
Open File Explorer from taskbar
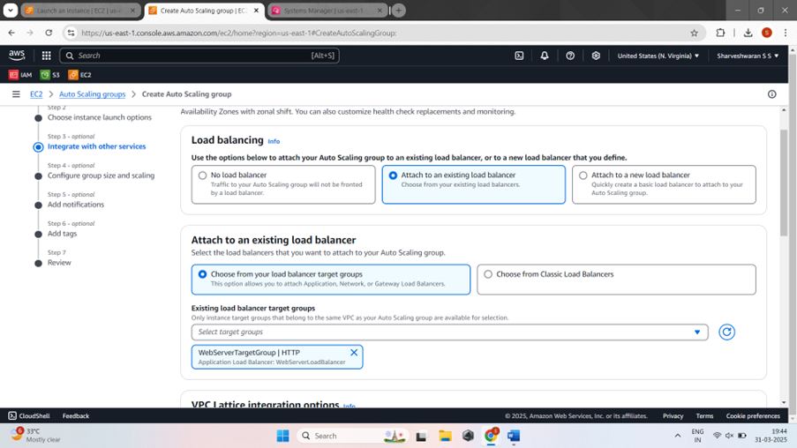(445, 436)
